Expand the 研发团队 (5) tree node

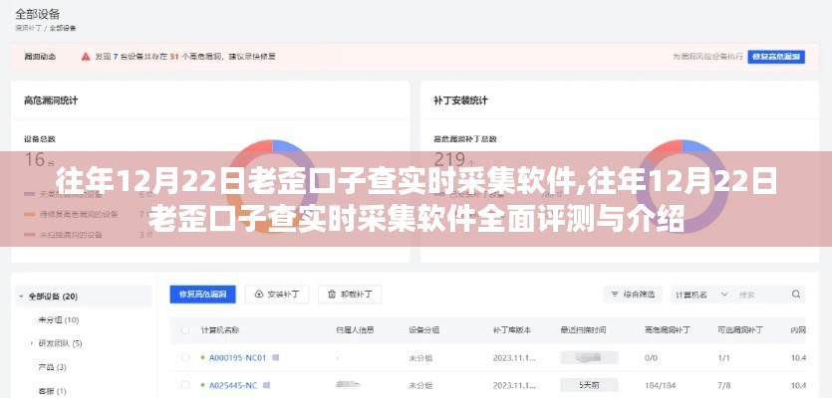pyautogui.click(x=32, y=343)
